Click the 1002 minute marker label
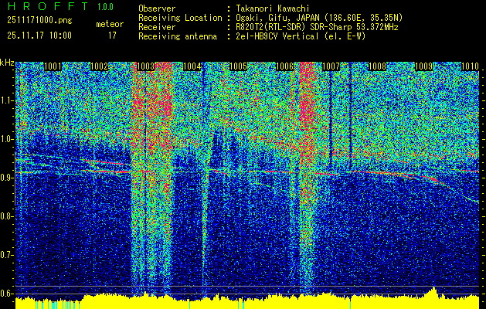Image resolution: width=486 pixels, height=309 pixels. (x=99, y=66)
